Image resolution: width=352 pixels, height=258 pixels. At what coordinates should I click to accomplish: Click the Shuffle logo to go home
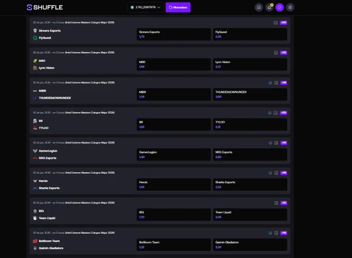point(45,7)
